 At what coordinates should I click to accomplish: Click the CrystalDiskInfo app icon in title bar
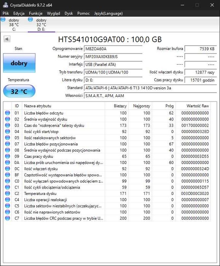coord(5,5)
